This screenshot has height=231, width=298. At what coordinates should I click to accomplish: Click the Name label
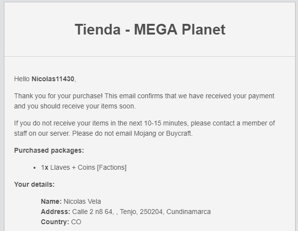[x=52, y=201]
